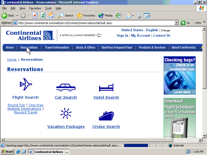Print the page with the printer icon
The width and height of the screenshot is (207, 155).
pyautogui.click(x=139, y=16)
